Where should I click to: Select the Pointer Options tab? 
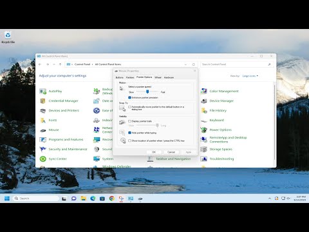tap(144, 77)
